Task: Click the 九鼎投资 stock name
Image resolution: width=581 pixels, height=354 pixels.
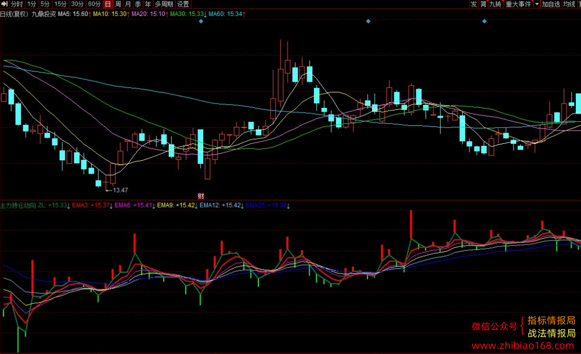Action: click(44, 14)
